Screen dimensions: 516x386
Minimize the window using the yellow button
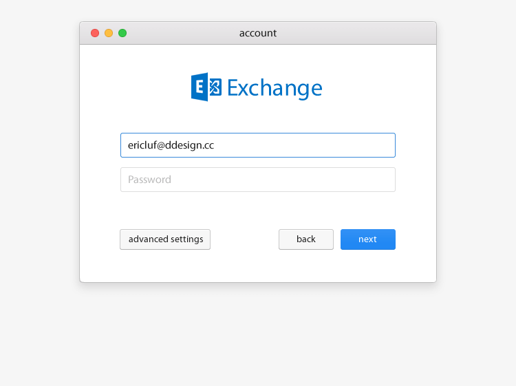[109, 33]
